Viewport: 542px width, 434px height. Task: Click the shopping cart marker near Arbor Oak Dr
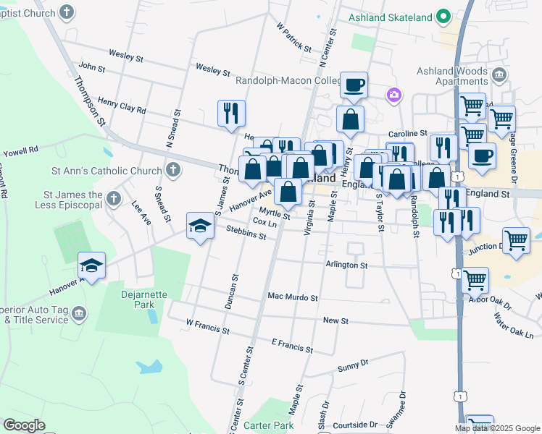pyautogui.click(x=475, y=280)
